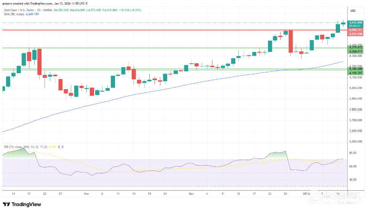Open the USD currency selector
Screen dimensions: 367x212
[353, 11]
